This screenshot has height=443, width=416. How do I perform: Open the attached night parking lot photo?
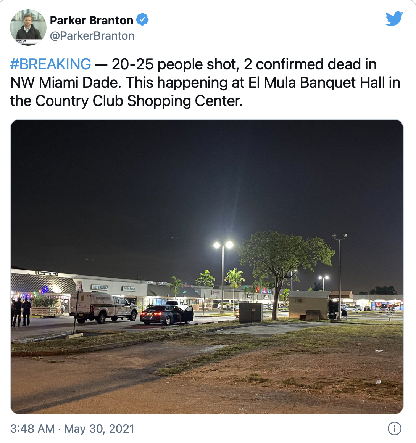[207, 266]
